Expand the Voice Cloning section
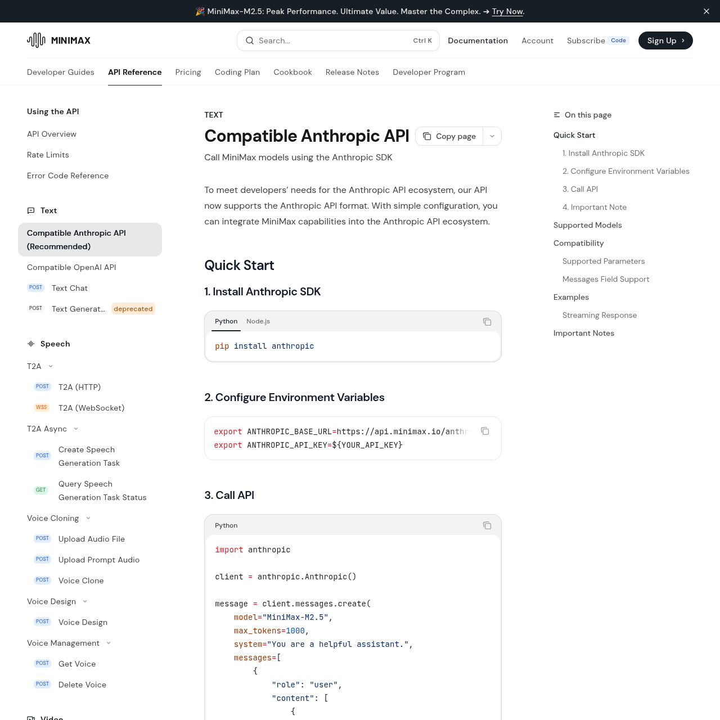Viewport: 720px width, 720px height. (x=88, y=518)
